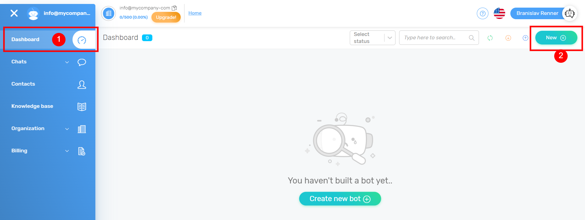Expand the Organization submenu chevron
The height and width of the screenshot is (220, 585).
coord(67,129)
